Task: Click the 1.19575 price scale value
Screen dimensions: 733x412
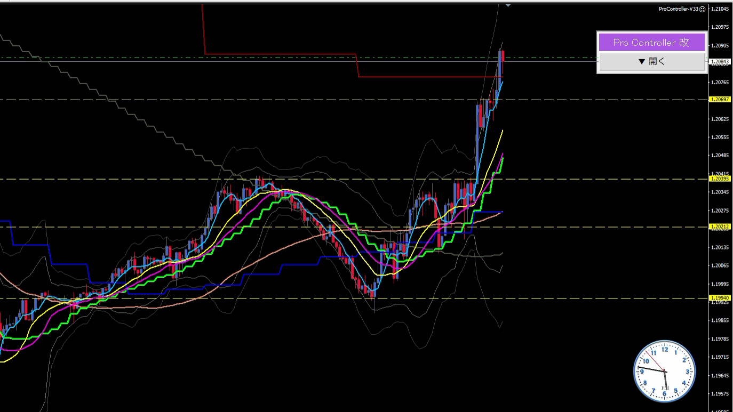Action: click(x=721, y=393)
